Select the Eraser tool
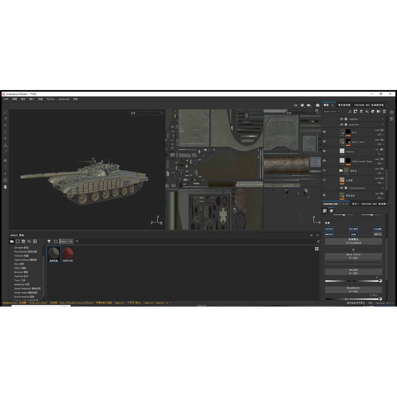The height and width of the screenshot is (397, 397). pyautogui.click(x=5, y=119)
